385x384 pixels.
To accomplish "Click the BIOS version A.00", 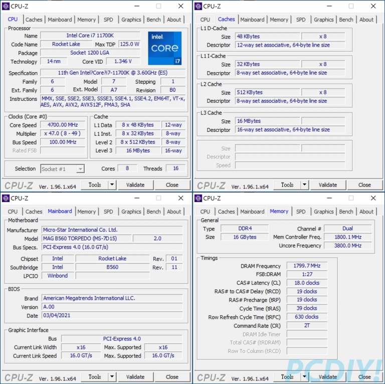I will tap(112, 307).
